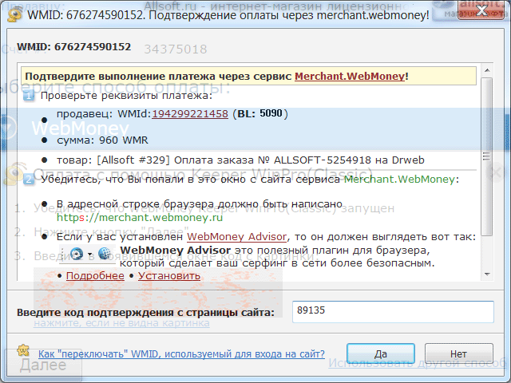Click the 'сумма: 960 WMR' line

[102, 140]
